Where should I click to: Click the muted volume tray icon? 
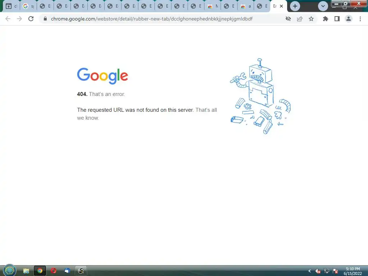pyautogui.click(x=318, y=271)
